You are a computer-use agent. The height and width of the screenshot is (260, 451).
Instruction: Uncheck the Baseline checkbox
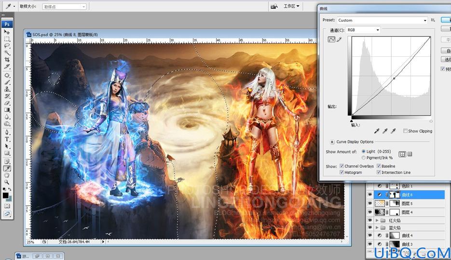pos(379,166)
